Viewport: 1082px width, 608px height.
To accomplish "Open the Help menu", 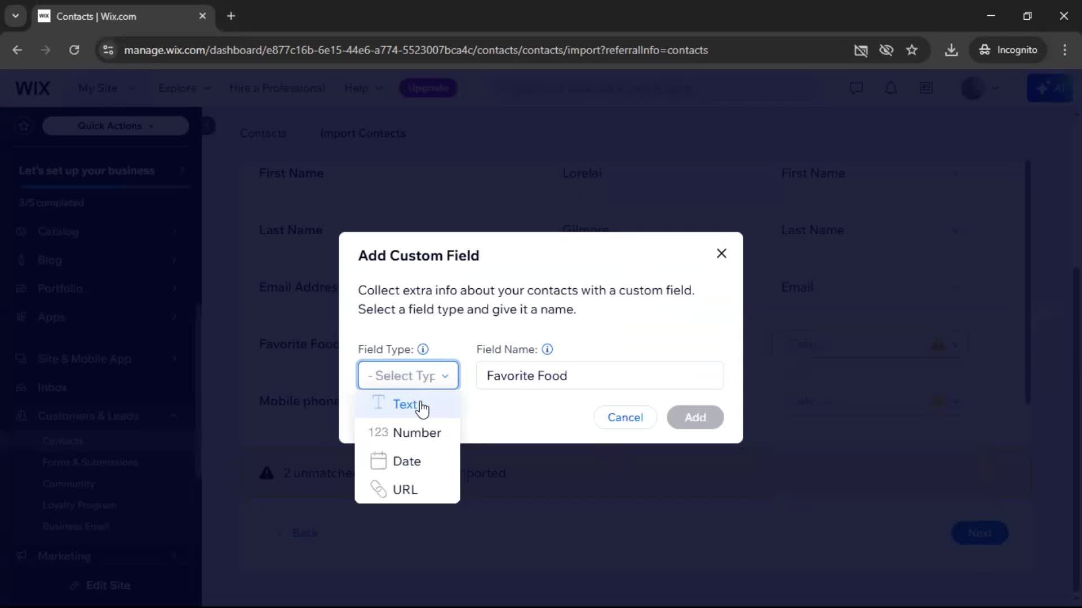I will tap(363, 88).
